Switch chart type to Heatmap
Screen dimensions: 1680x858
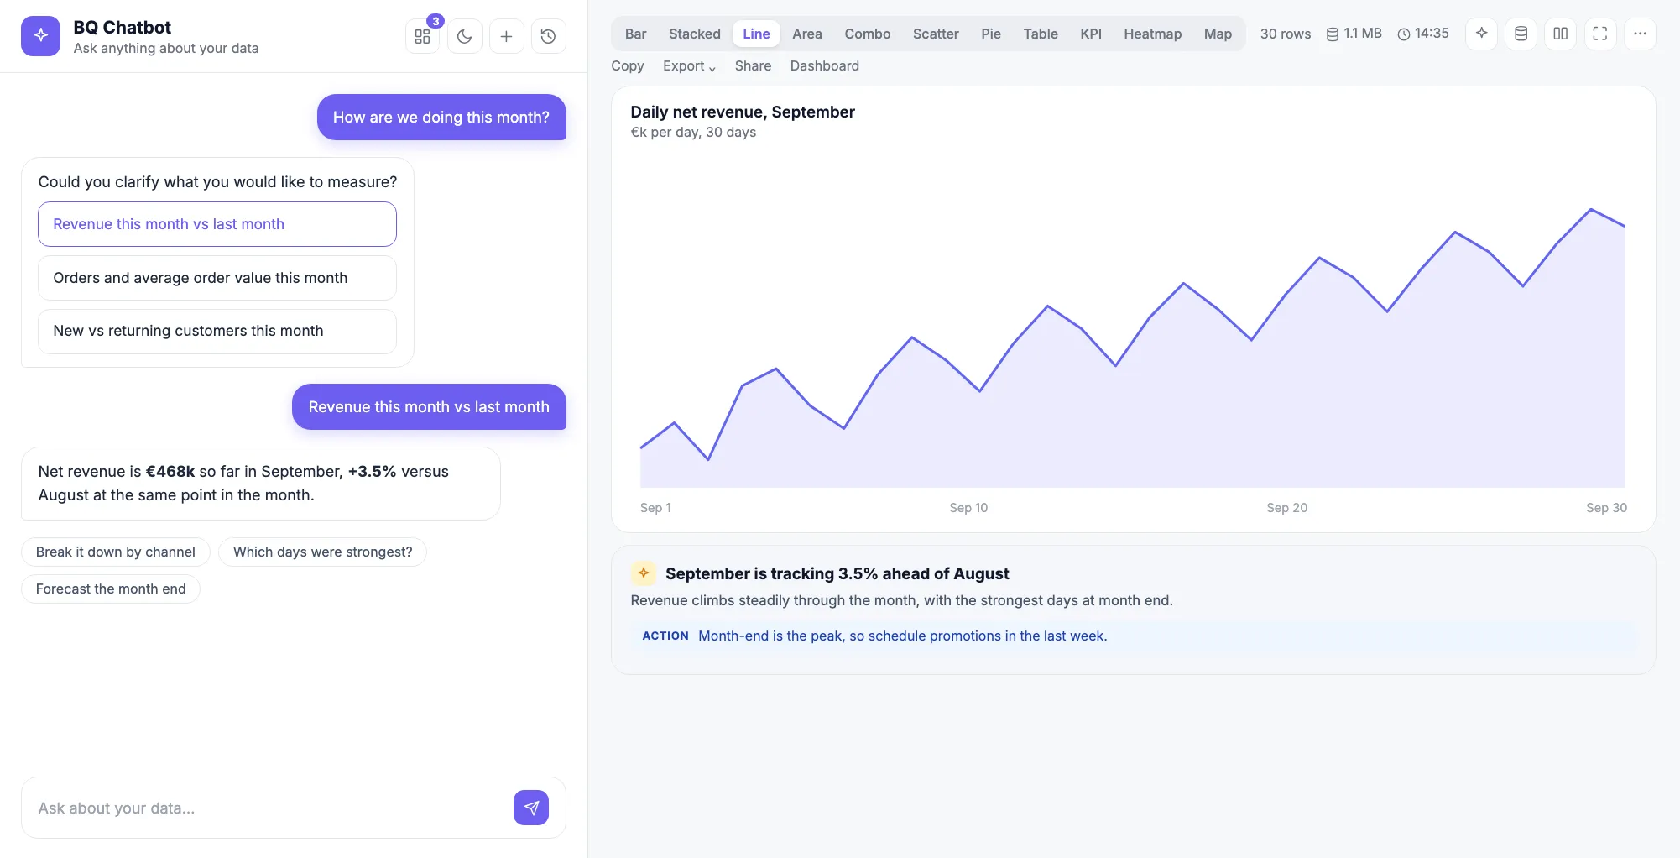[x=1152, y=34]
